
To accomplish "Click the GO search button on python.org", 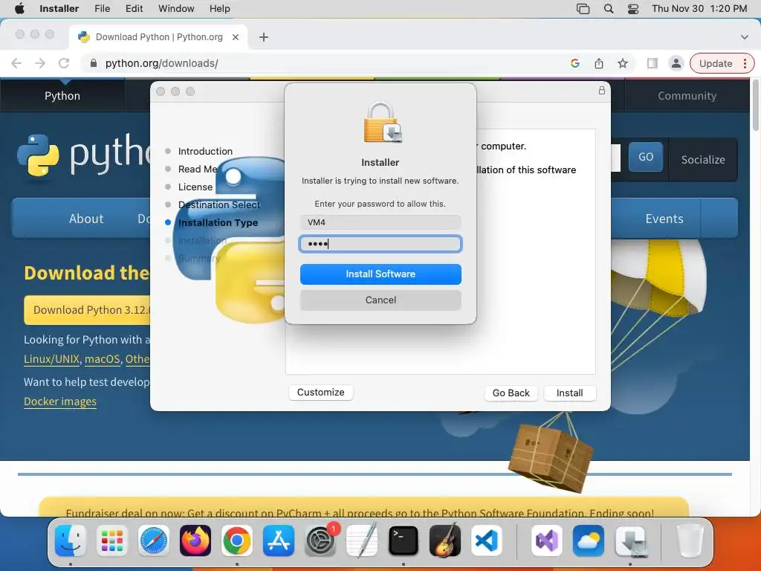I will (646, 157).
